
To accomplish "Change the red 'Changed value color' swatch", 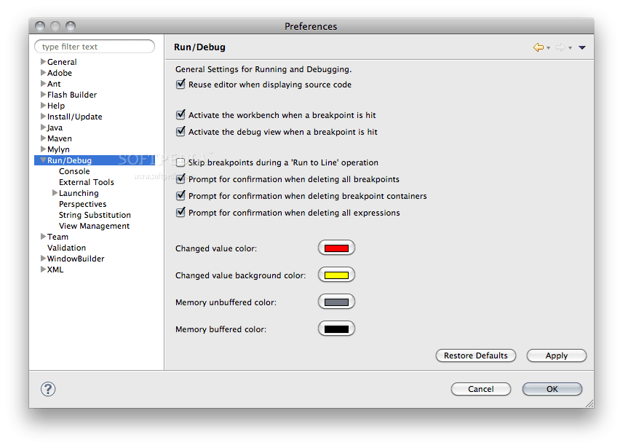I will [336, 247].
